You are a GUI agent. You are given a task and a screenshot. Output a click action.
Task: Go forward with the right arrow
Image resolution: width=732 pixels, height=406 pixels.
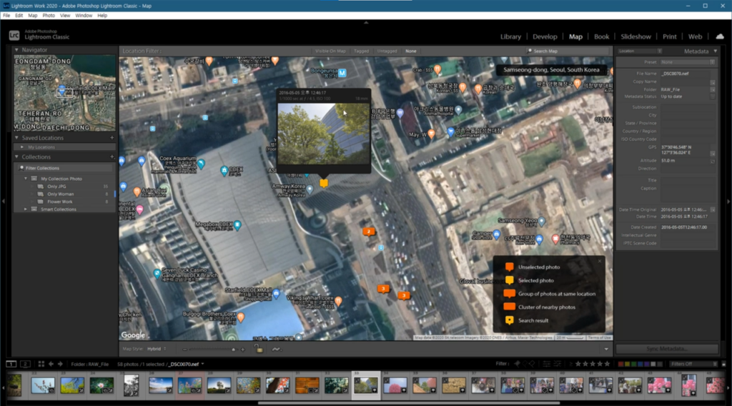(60, 364)
